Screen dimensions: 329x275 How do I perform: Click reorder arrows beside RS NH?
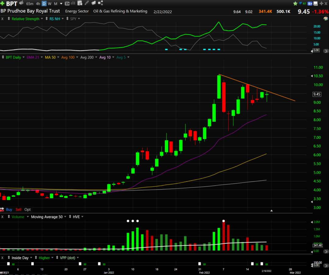point(47,19)
